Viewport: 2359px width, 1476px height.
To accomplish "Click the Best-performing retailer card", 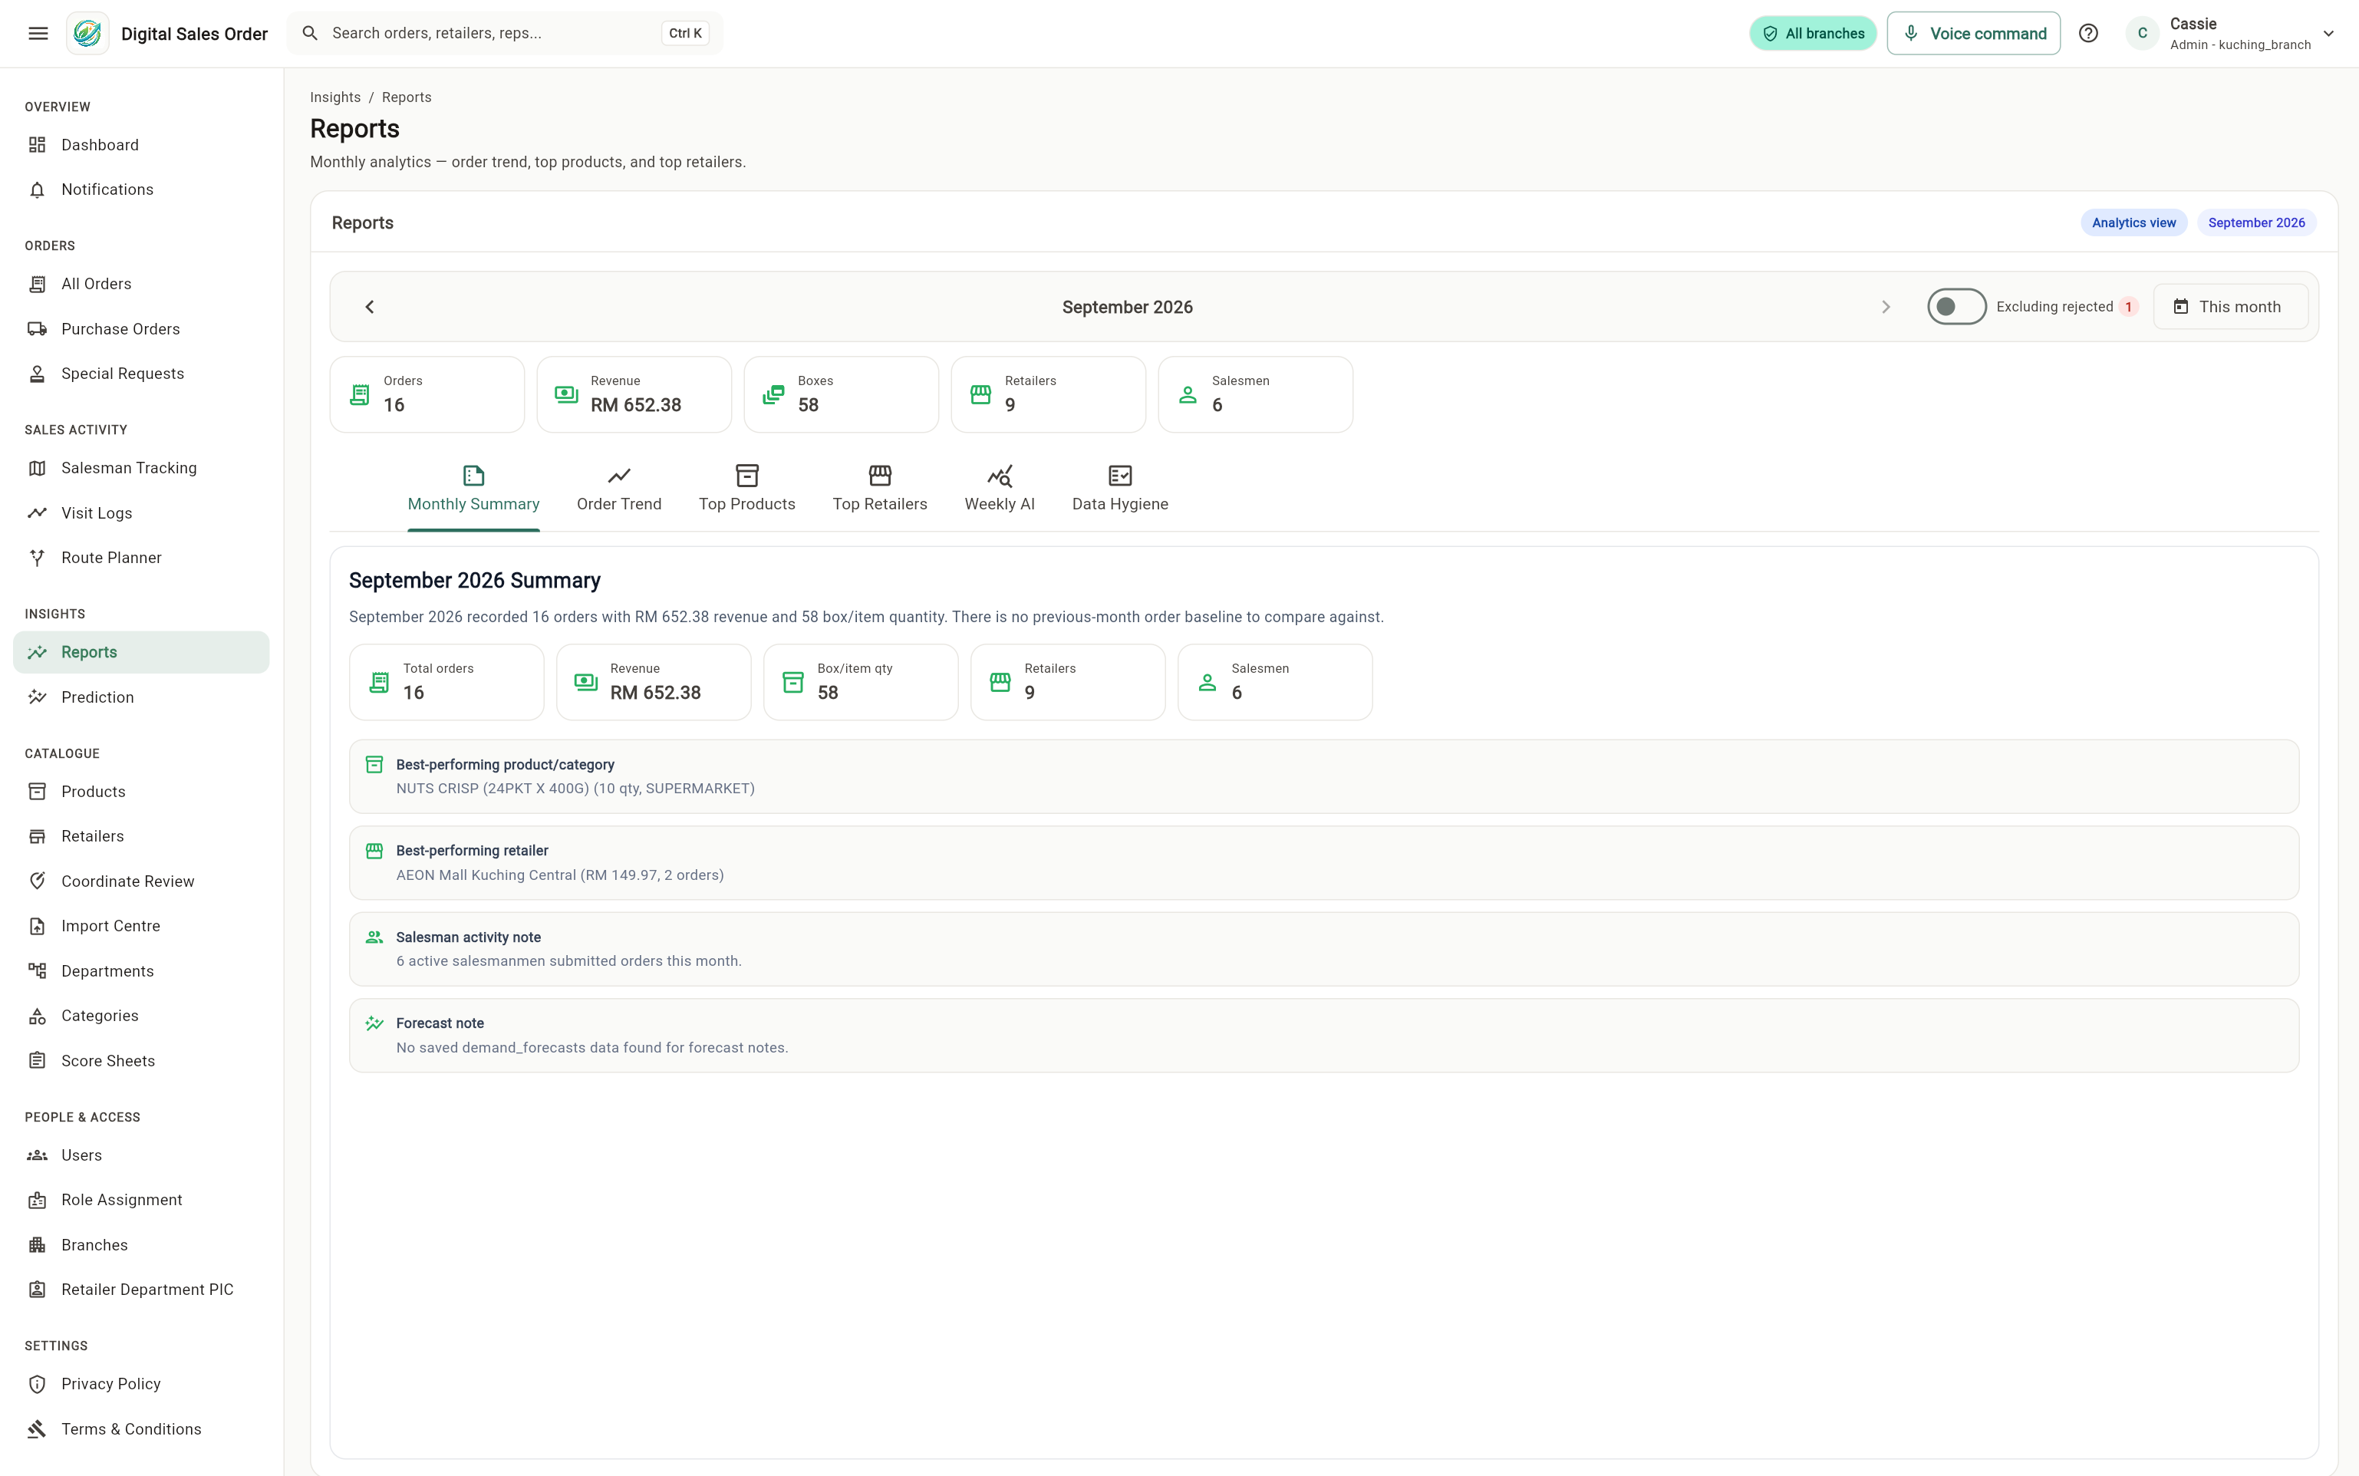I will 1323,863.
